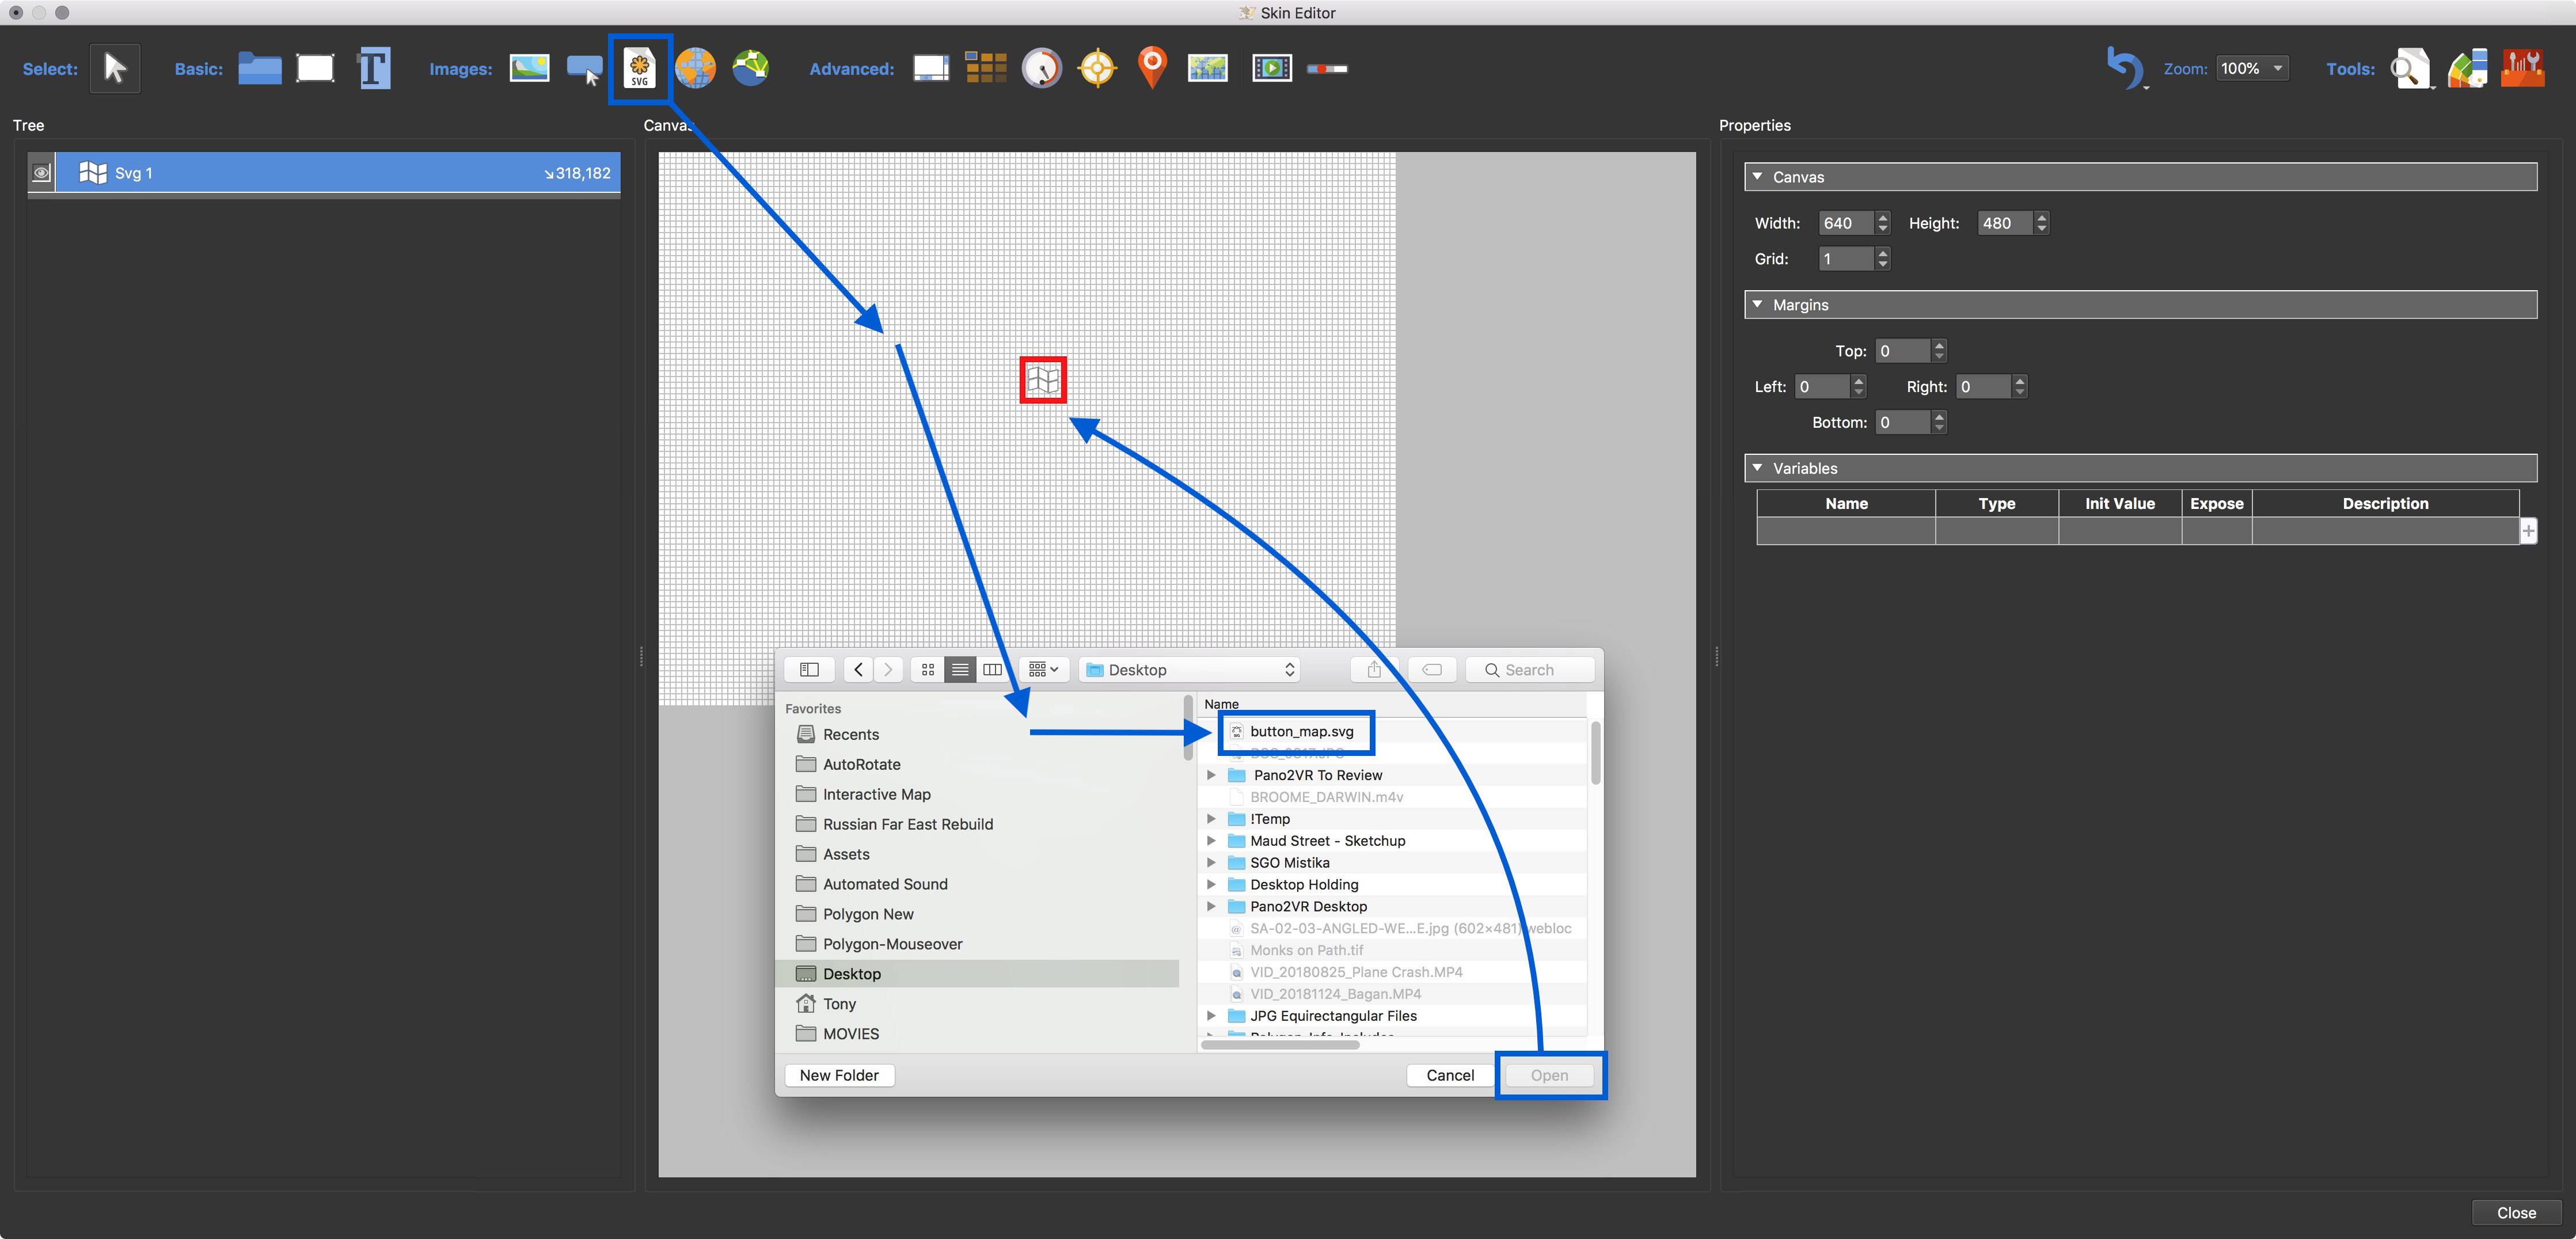The image size is (2576, 1239).
Task: Add an External Image globe element
Action: [x=695, y=68]
